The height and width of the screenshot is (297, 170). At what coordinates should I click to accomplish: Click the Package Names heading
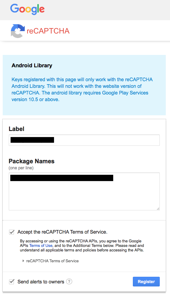point(31,161)
